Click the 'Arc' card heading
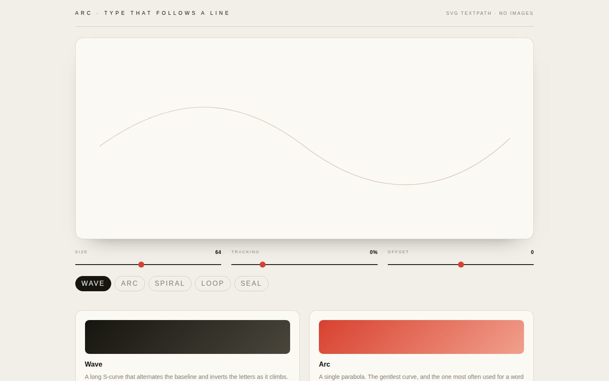Viewport: 609px width, 381px height. 324,364
